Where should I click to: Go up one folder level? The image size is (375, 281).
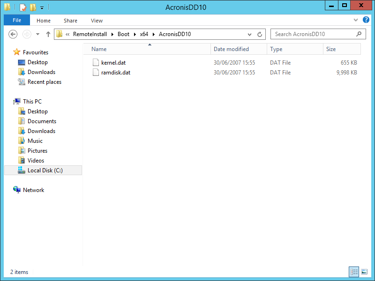48,34
